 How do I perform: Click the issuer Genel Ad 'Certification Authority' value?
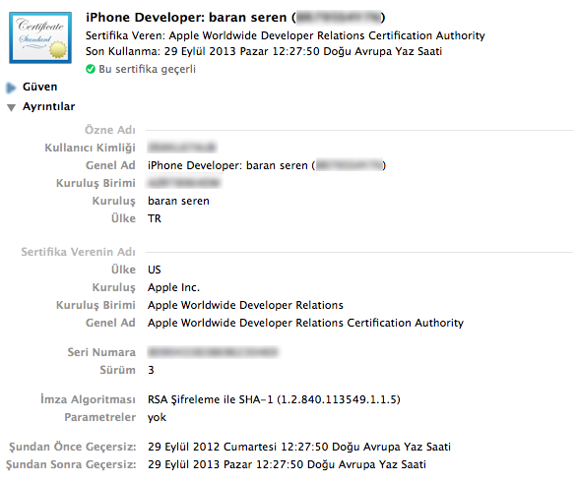click(x=305, y=323)
